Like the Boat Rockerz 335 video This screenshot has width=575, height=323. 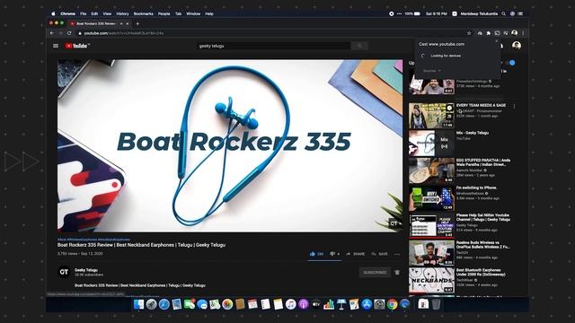click(x=316, y=254)
